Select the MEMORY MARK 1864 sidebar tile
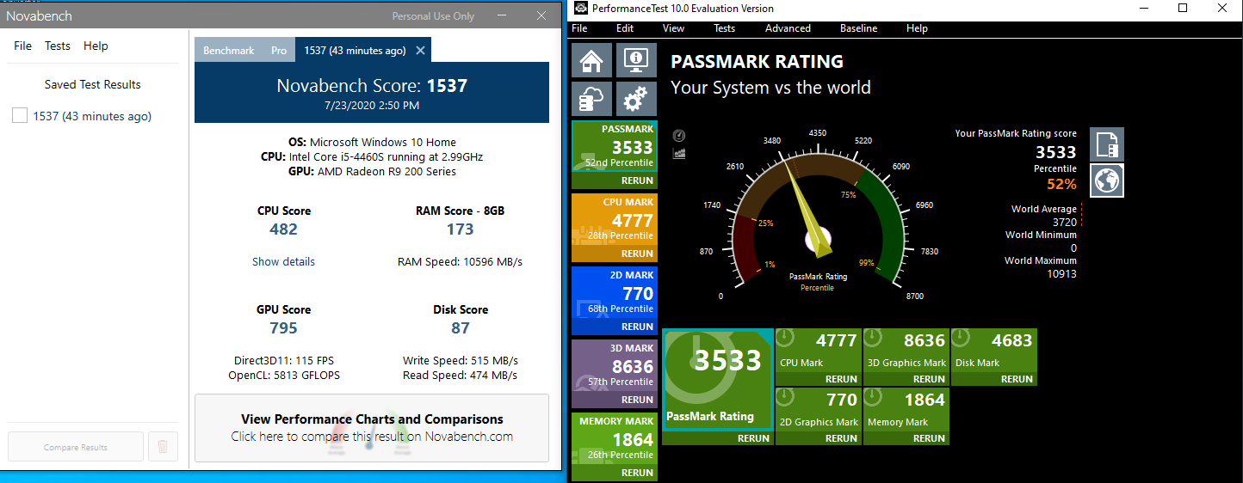Viewport: 1243px width, 483px height. pos(615,439)
